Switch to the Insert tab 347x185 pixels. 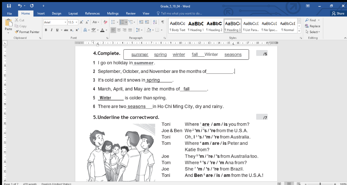pyautogui.click(x=41, y=14)
